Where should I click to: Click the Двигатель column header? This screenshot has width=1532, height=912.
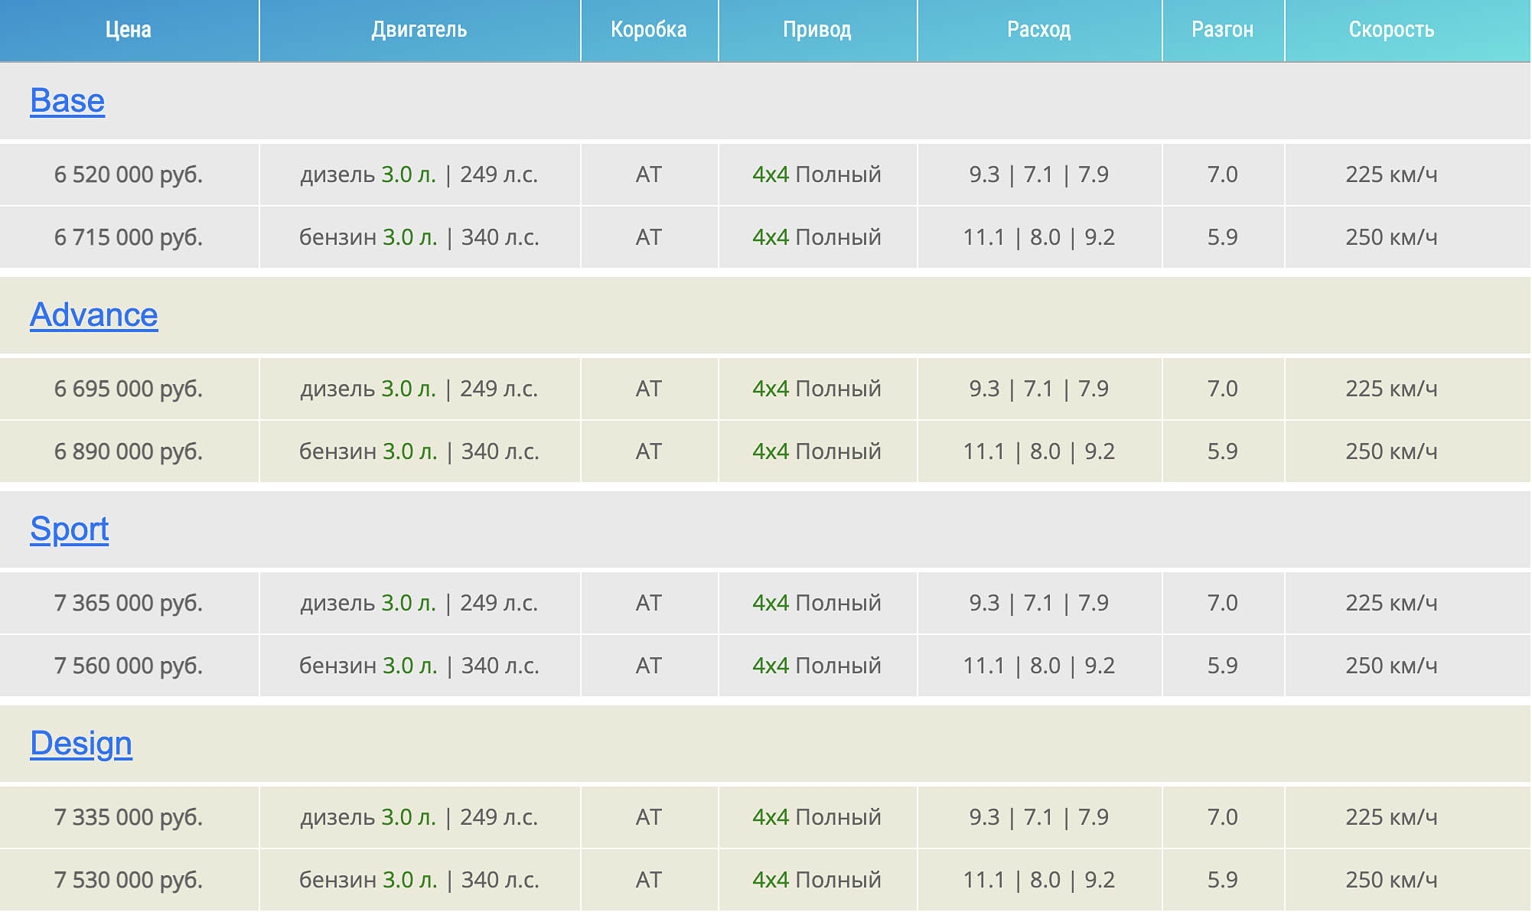419,30
